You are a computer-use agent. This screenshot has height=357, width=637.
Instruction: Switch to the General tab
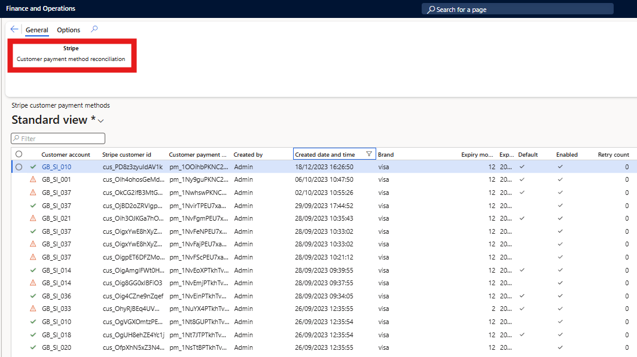coord(37,30)
